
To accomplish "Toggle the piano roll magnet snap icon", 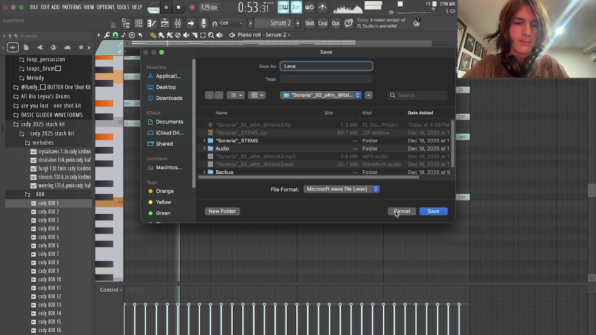I will [x=115, y=35].
